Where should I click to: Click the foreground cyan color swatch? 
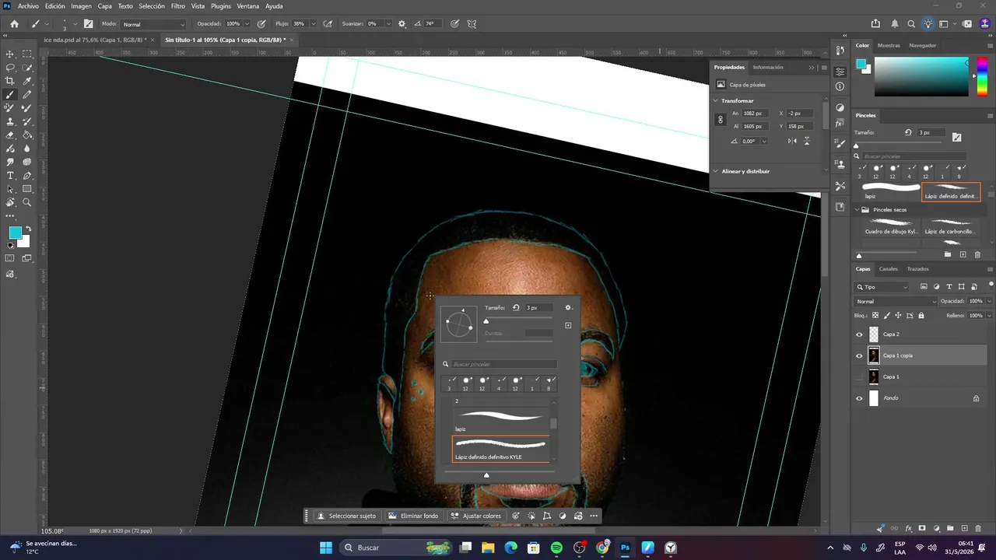click(x=15, y=233)
